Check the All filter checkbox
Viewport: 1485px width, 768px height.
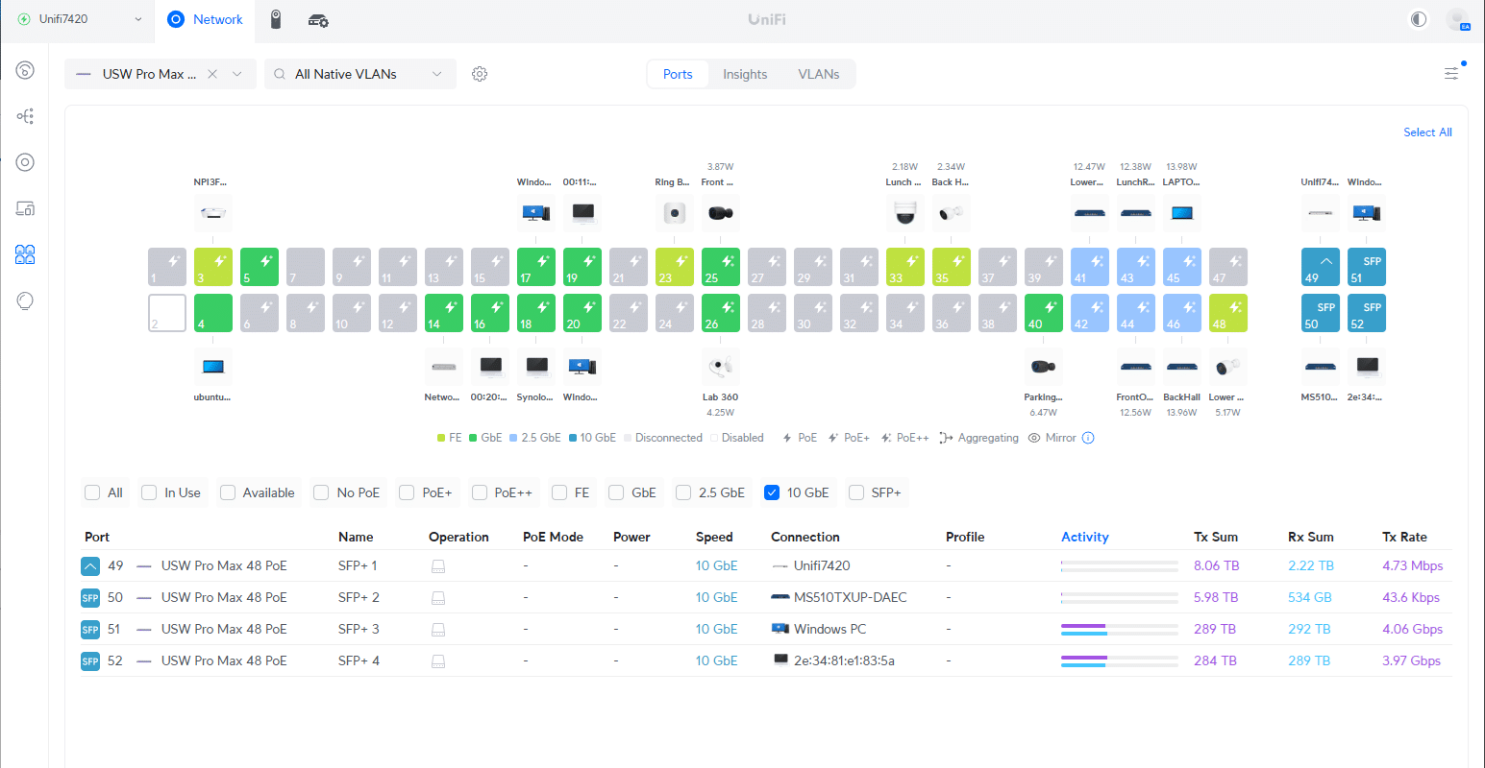coord(92,492)
